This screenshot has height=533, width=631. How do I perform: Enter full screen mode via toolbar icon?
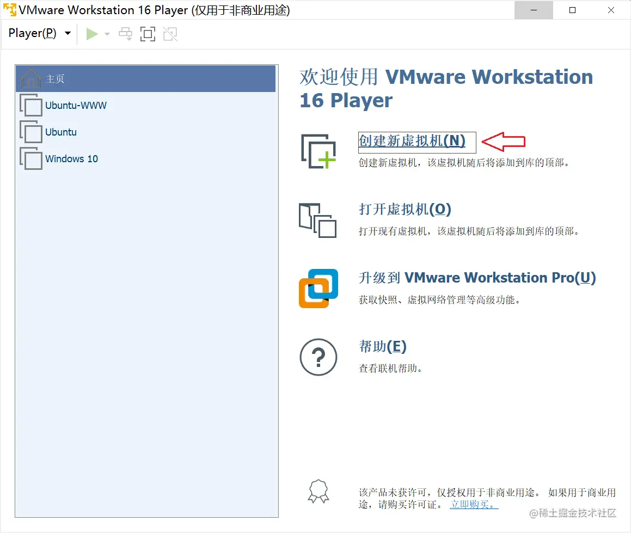(148, 34)
